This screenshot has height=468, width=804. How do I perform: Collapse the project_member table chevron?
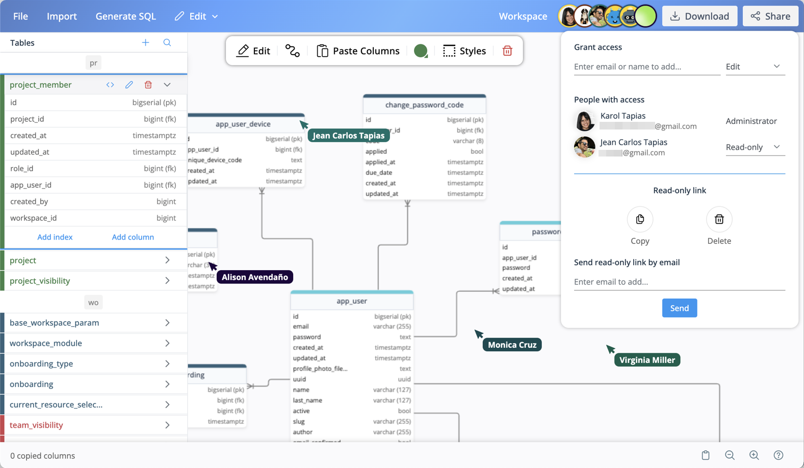(x=167, y=85)
